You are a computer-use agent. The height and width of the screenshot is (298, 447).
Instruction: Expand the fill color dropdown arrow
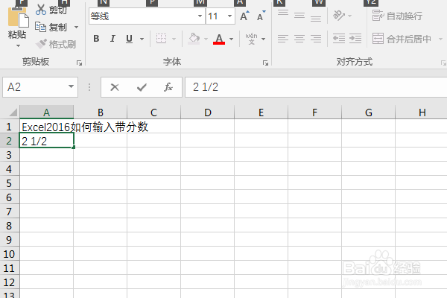206,39
